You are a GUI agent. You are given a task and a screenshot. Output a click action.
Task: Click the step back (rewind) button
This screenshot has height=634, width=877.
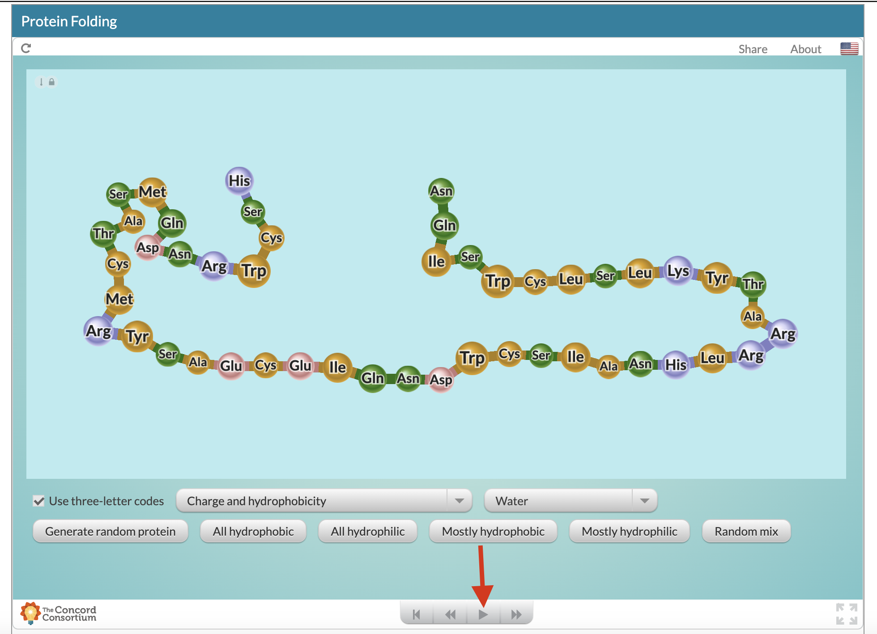point(450,614)
